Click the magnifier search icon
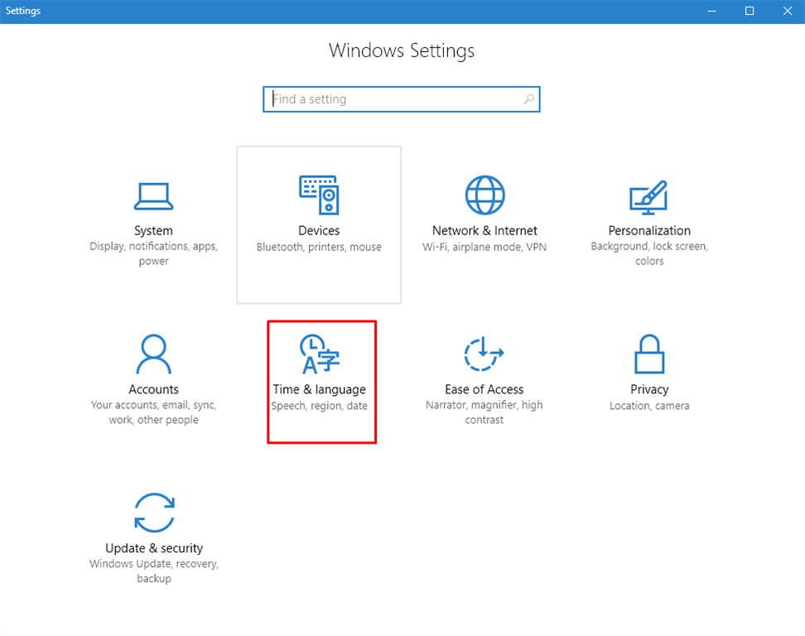 (528, 99)
